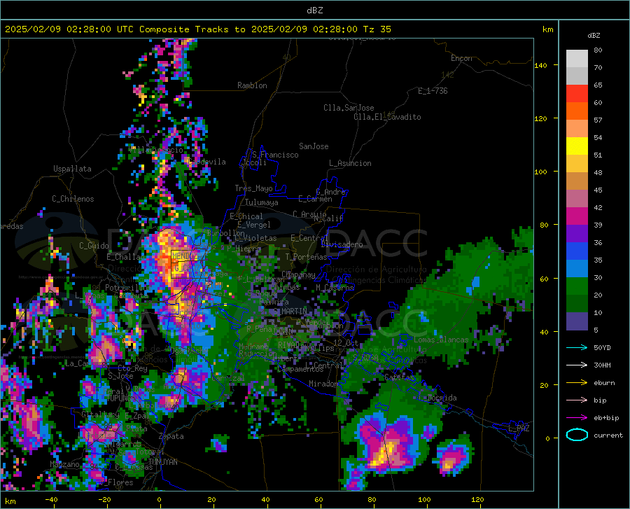Click the Uspallata place label
This screenshot has width=630, height=509.
pyautogui.click(x=72, y=169)
